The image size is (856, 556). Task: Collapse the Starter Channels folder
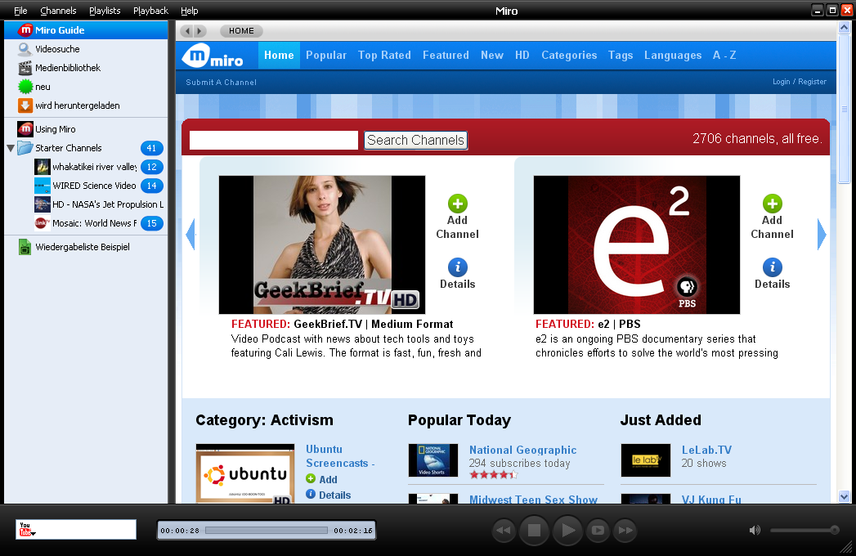(10, 148)
